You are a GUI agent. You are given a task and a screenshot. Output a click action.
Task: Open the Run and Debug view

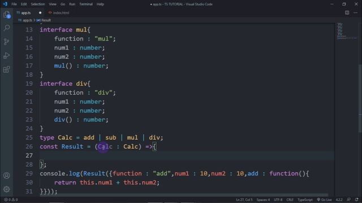[x=7, y=55]
